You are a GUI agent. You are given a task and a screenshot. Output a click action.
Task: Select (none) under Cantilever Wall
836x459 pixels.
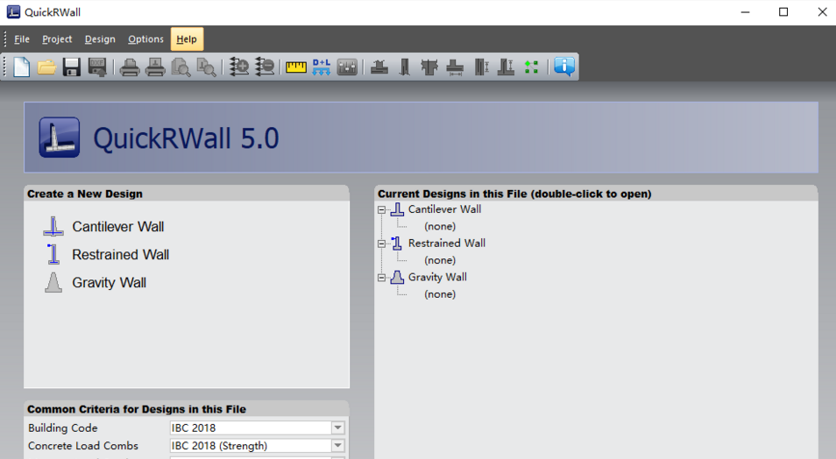[x=440, y=227]
